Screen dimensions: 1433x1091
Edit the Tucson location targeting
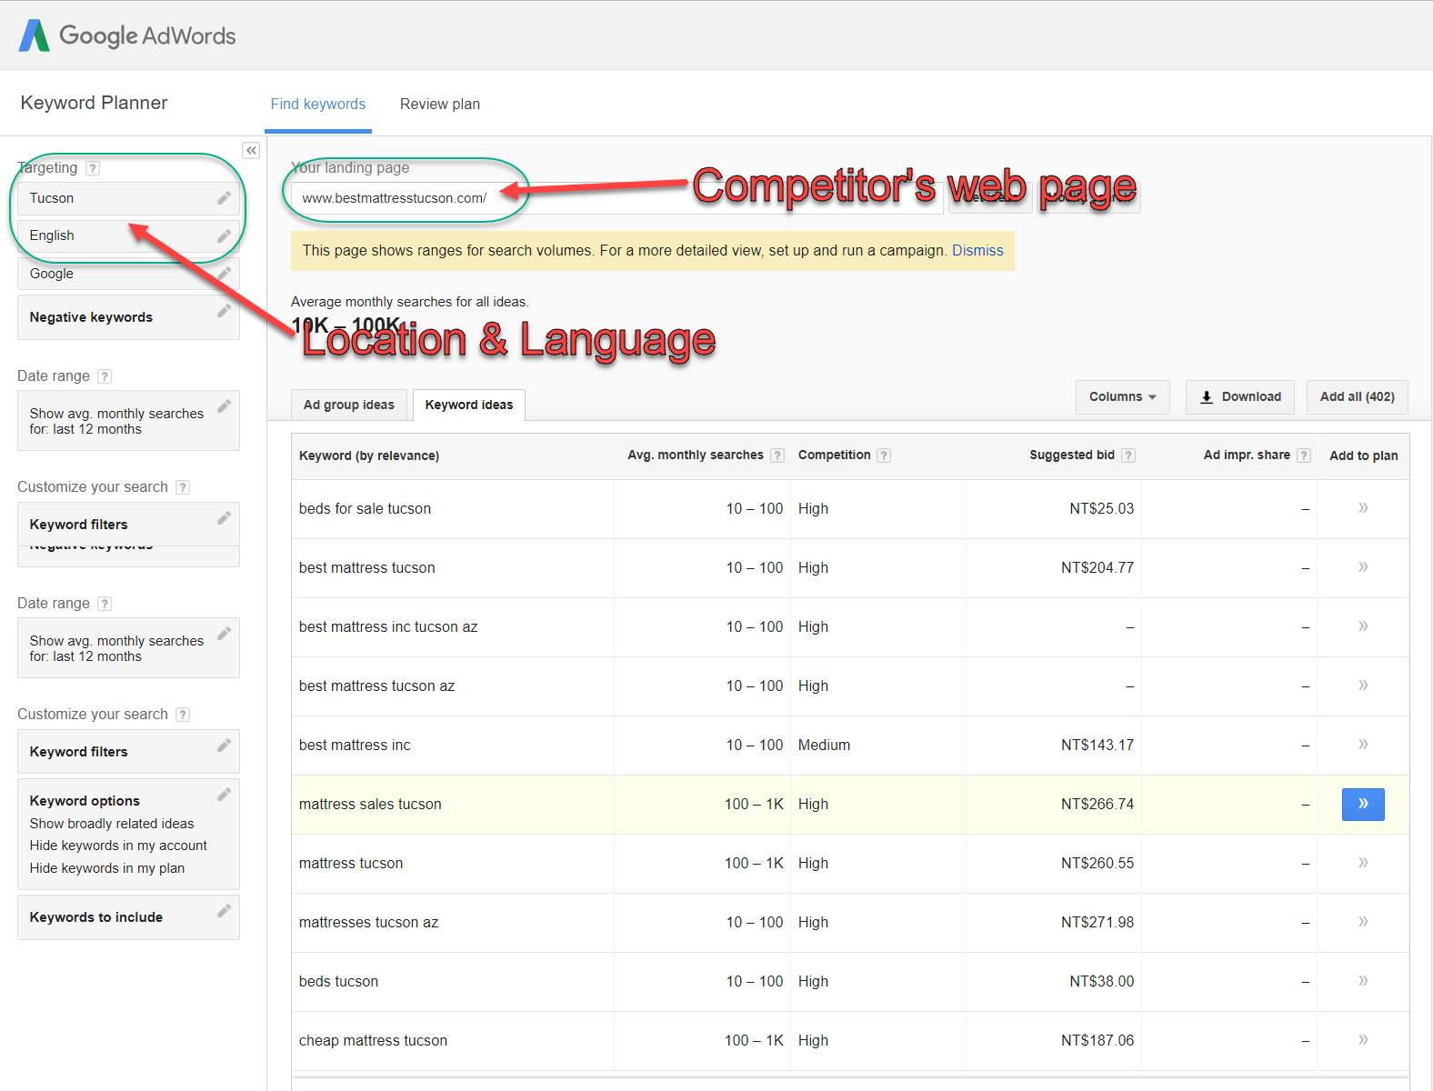click(224, 198)
